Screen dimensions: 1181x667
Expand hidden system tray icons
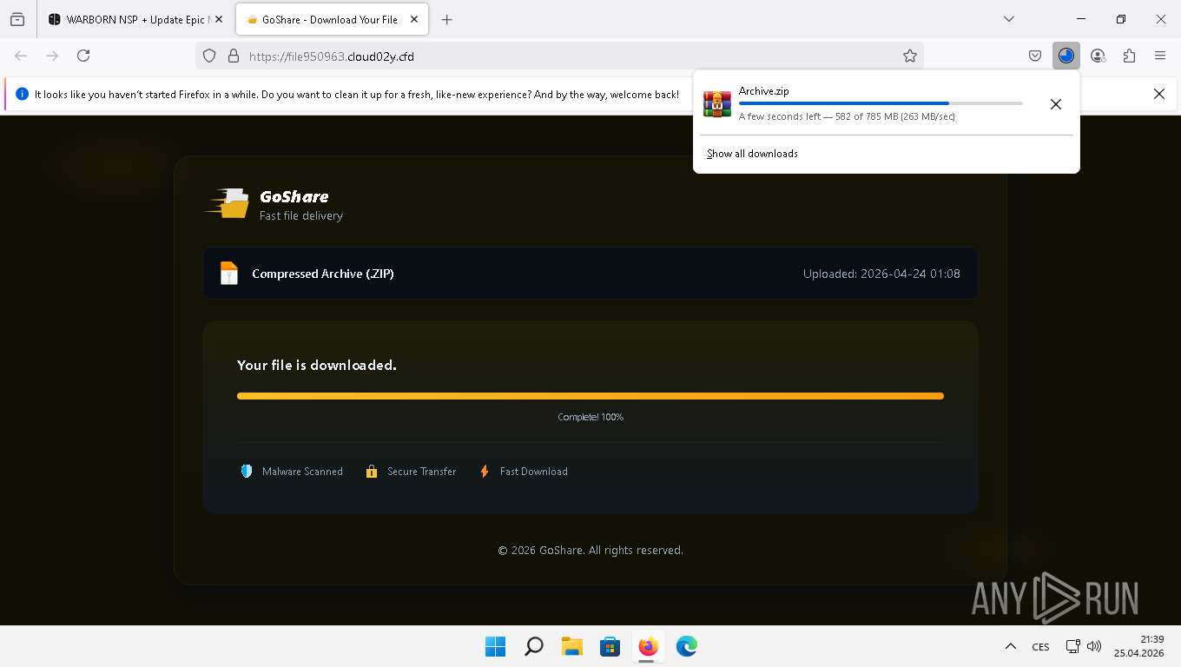click(1010, 646)
